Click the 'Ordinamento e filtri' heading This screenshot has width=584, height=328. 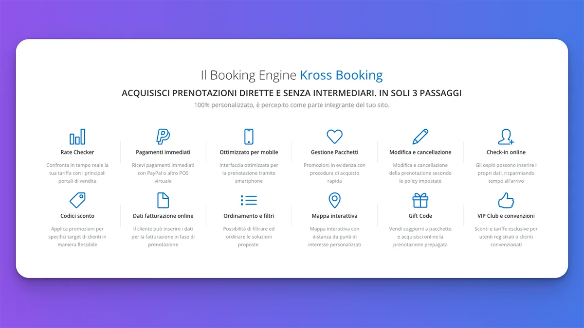249,216
